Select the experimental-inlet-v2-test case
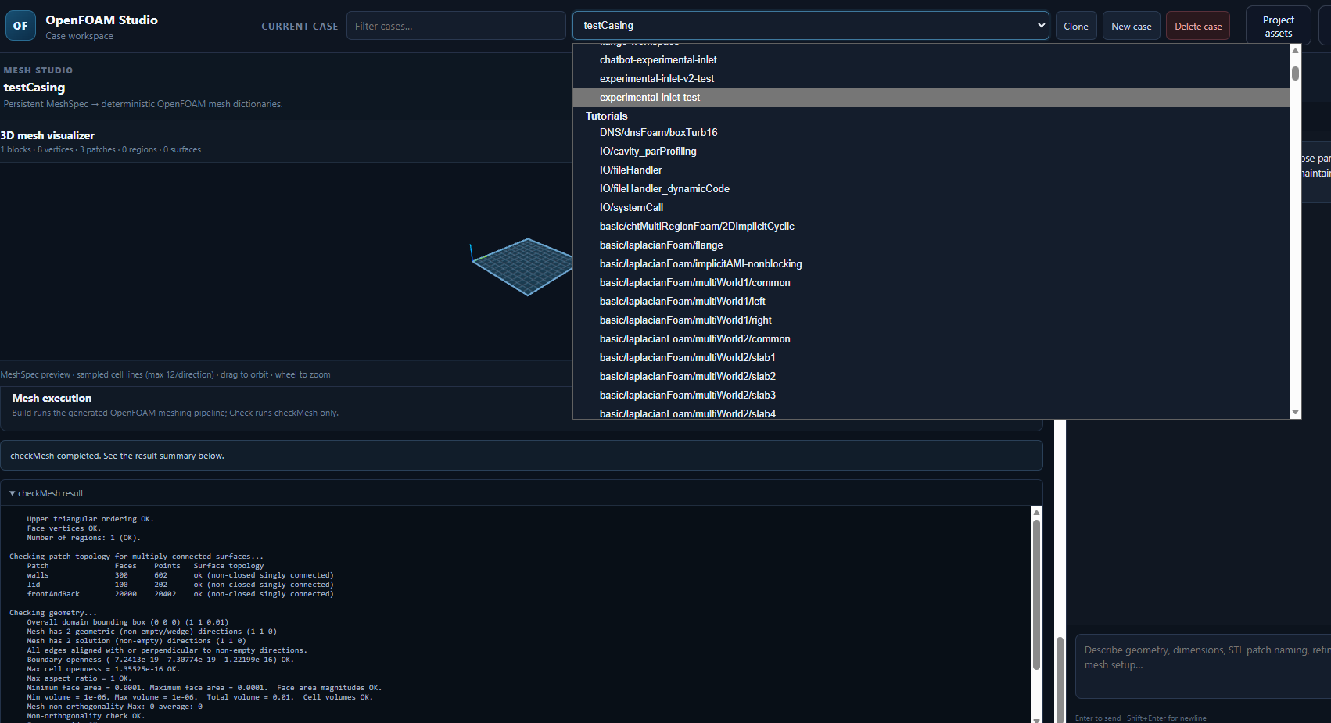 [931, 79]
